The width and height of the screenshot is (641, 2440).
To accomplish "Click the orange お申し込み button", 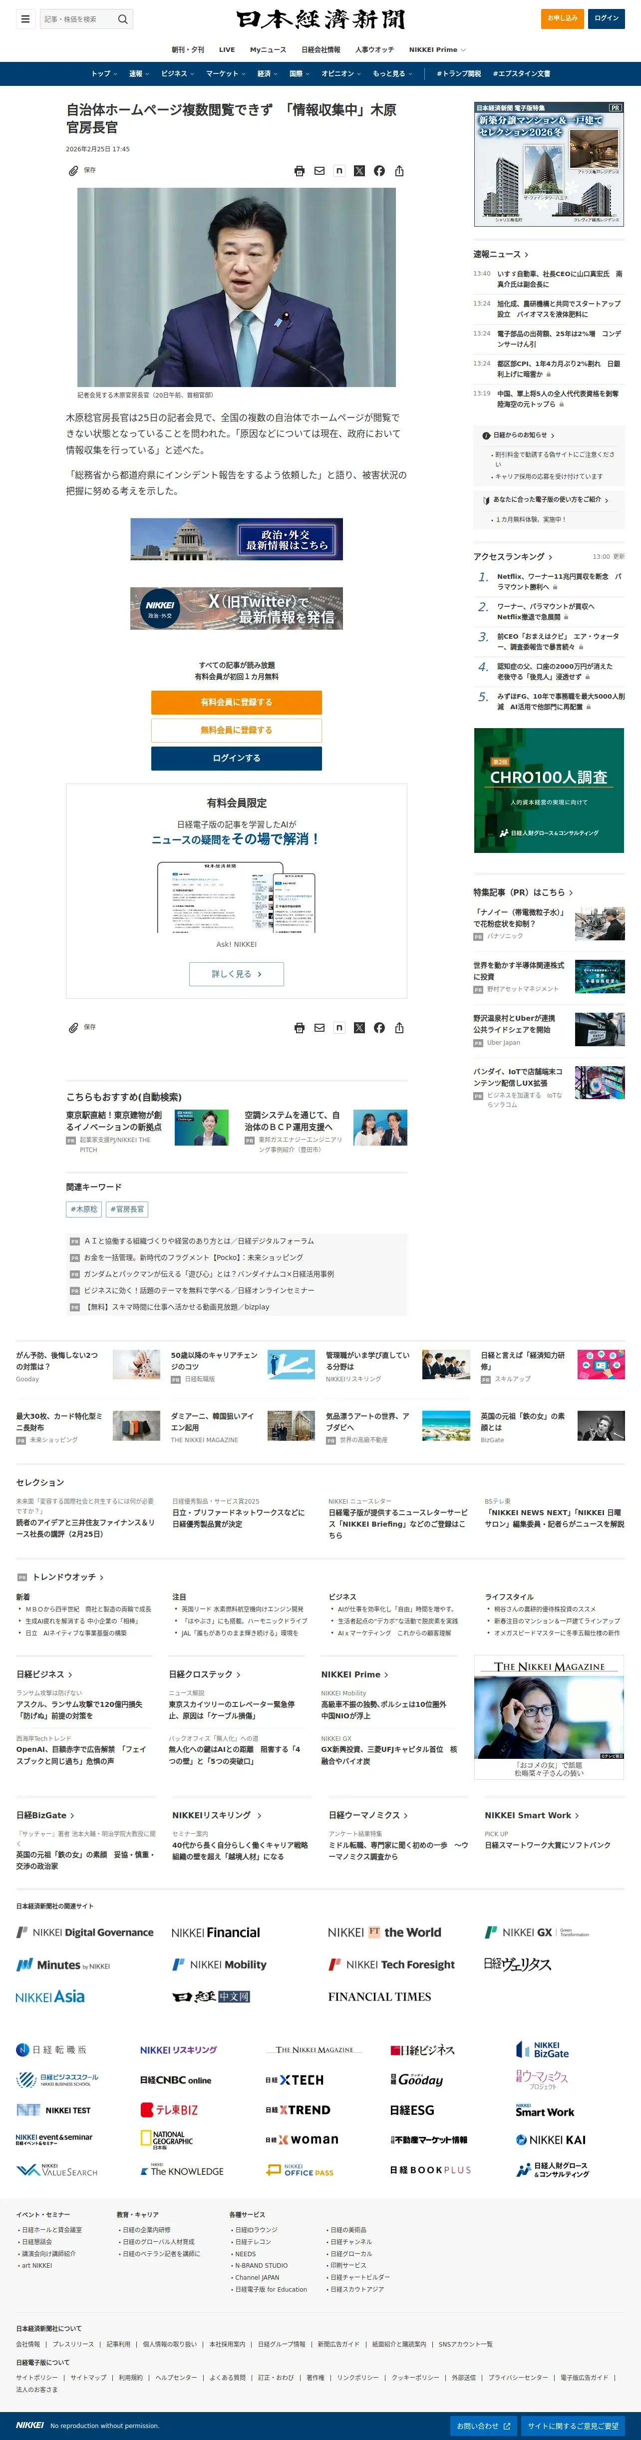I will tap(563, 18).
